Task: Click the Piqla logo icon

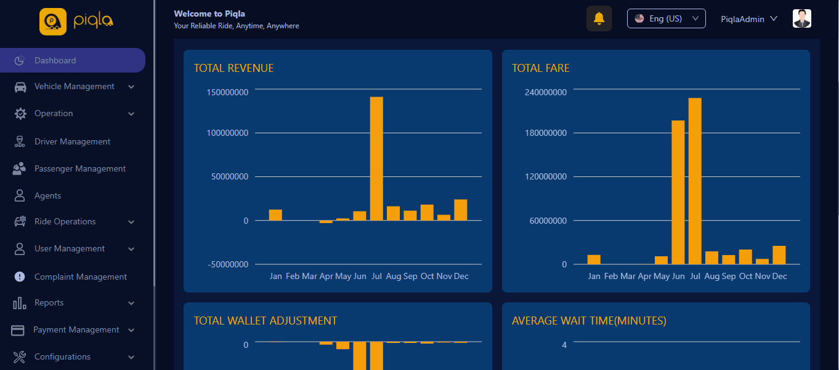Action: click(x=53, y=22)
